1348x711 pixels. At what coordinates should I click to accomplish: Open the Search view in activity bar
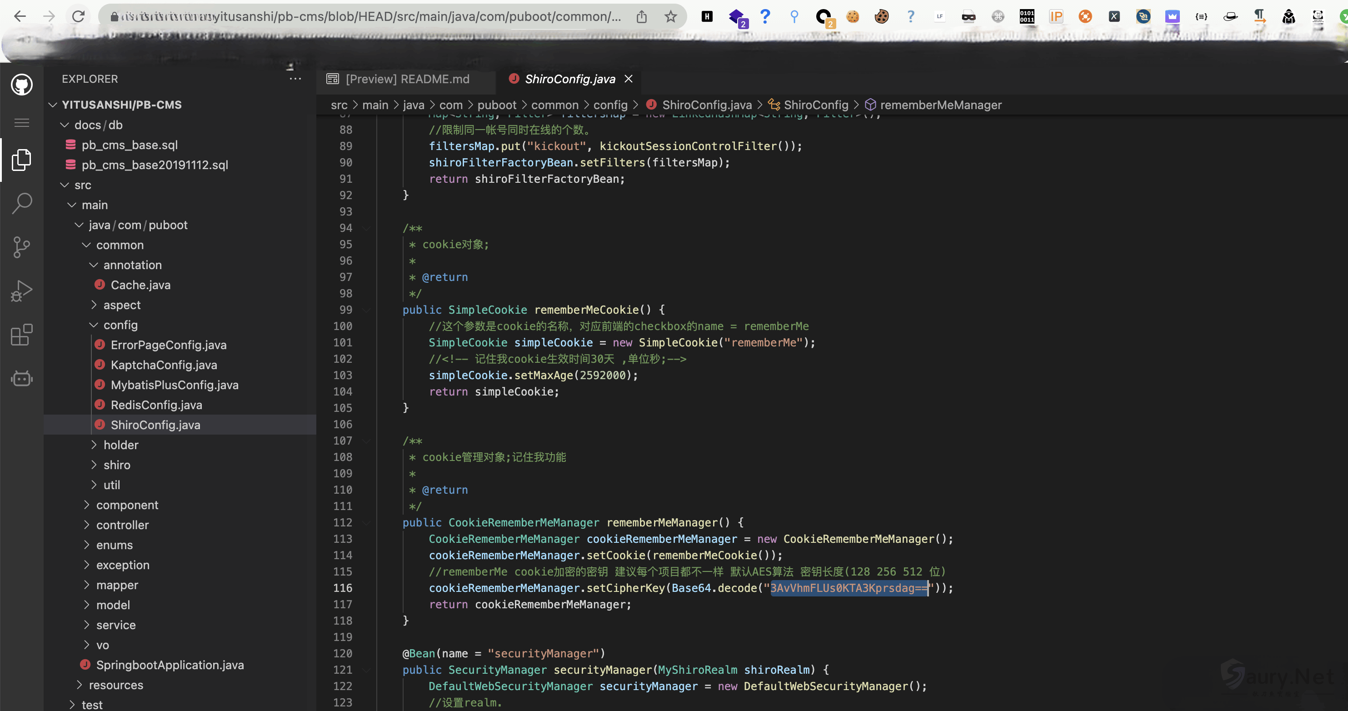[x=21, y=203]
